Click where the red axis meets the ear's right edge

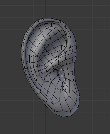pyautogui.click(x=75, y=65)
